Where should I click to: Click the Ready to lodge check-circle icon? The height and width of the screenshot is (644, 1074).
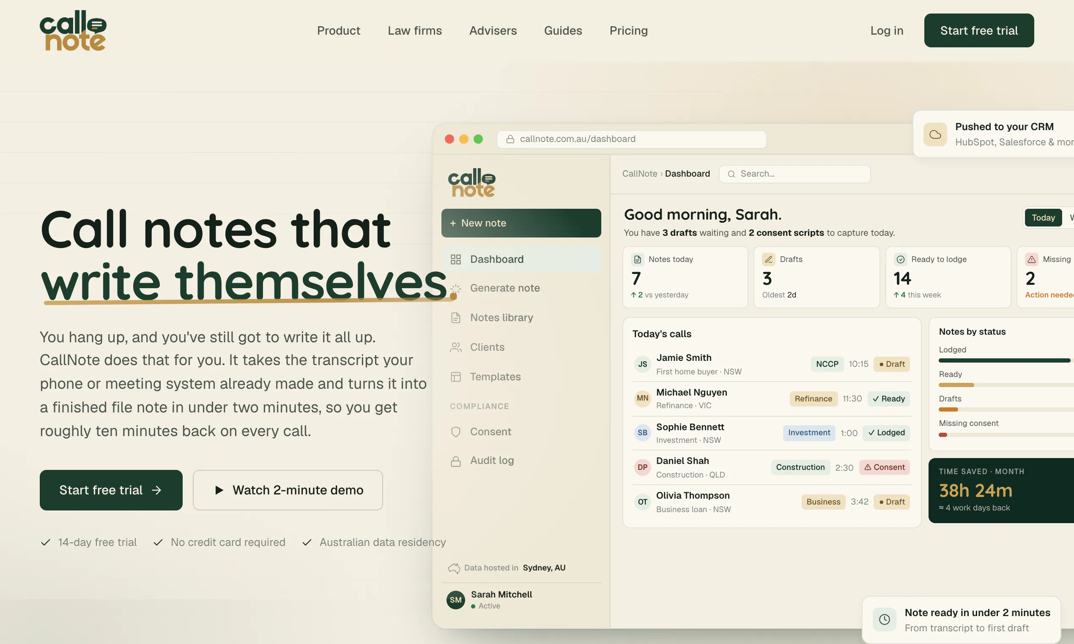coord(900,259)
